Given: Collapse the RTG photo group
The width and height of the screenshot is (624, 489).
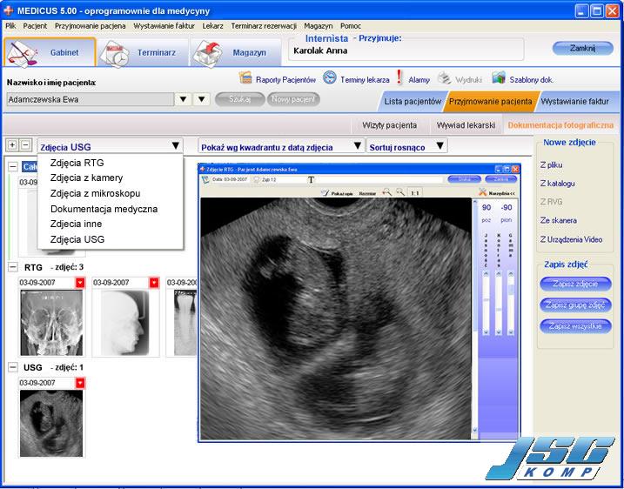Looking at the screenshot, I should 13,267.
